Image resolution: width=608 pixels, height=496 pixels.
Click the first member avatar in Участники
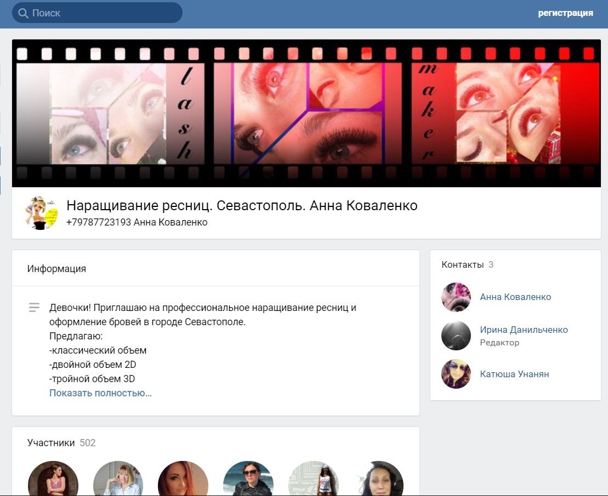click(53, 478)
